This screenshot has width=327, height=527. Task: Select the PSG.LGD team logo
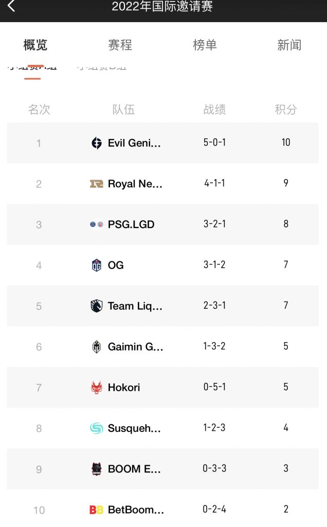(x=97, y=224)
